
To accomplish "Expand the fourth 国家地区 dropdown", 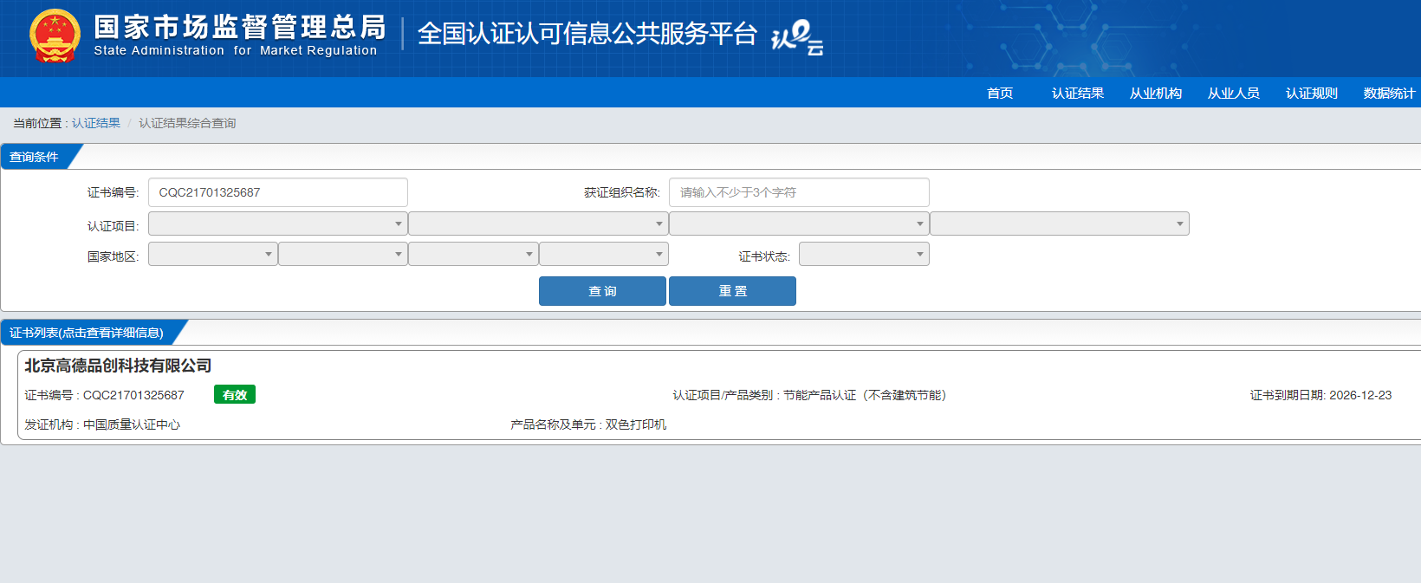I will tap(604, 254).
